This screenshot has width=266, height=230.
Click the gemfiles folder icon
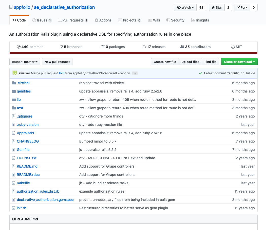14,91
